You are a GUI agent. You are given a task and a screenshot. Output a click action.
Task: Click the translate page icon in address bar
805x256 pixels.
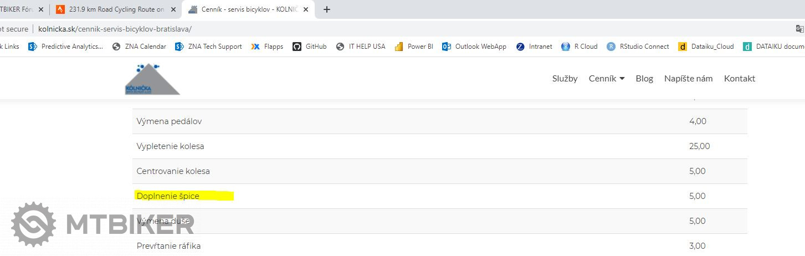point(799,29)
